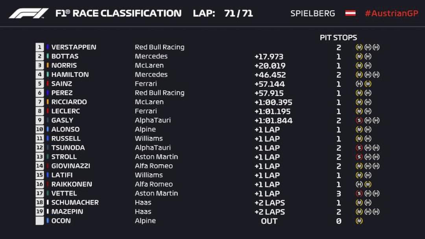Click the last hard tyre icon for Hamilton
Image resolution: width=425 pixels, height=239 pixels.
[376, 74]
